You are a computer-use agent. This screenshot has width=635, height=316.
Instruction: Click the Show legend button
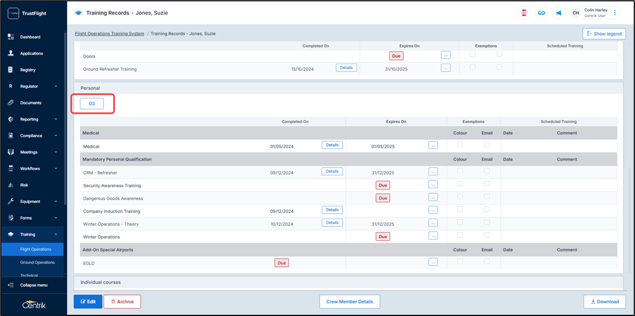[x=604, y=34]
